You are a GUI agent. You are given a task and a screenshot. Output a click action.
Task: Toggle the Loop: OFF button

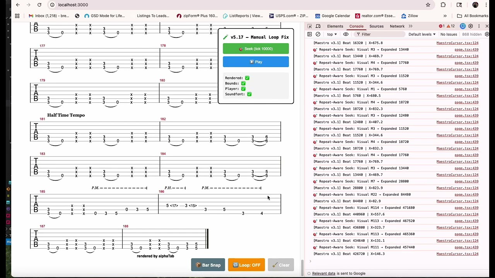click(246, 265)
